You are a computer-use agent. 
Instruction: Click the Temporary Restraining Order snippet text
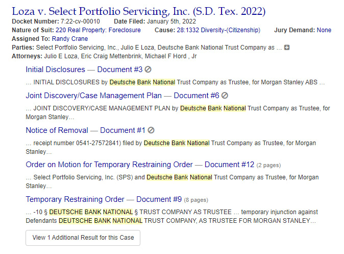point(171,216)
